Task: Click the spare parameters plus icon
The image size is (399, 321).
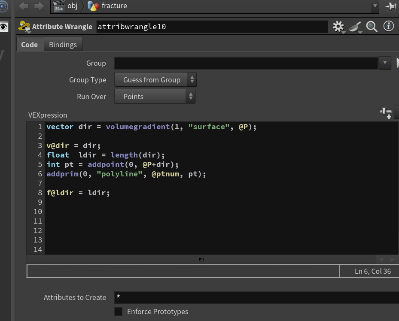Action: 386,113
